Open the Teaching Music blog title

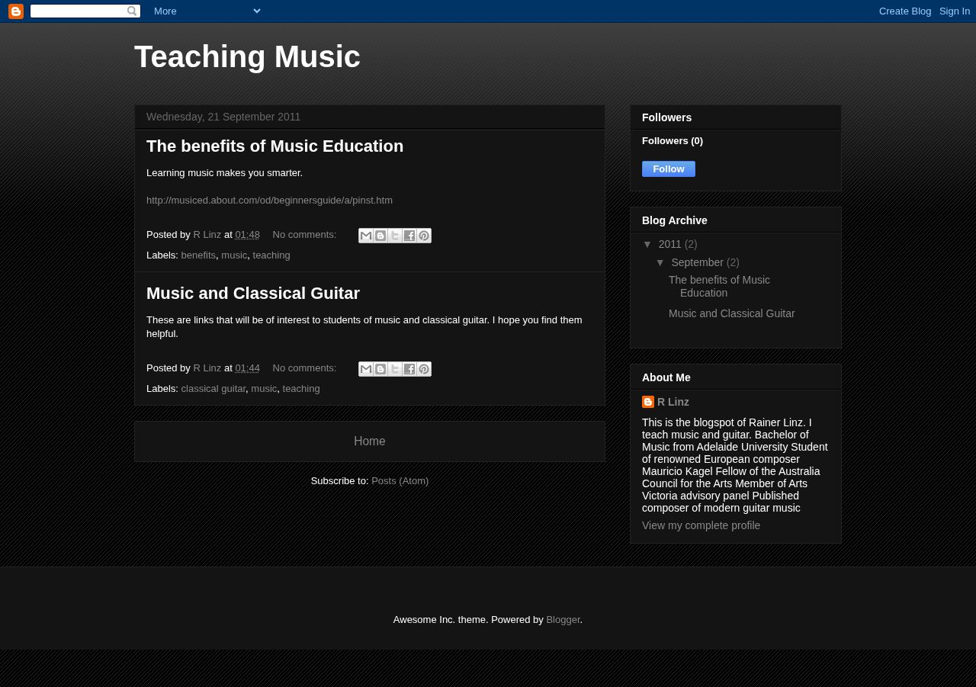[247, 57]
